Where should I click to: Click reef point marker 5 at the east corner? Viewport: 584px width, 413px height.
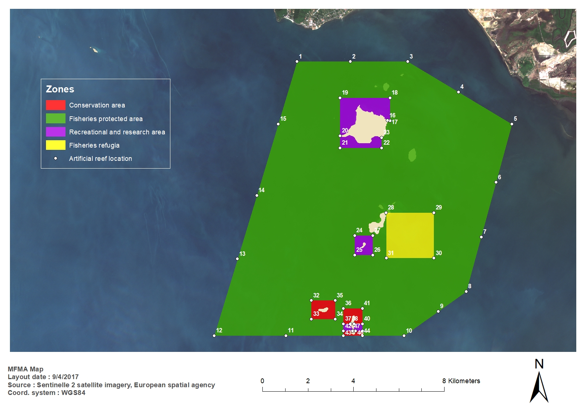click(x=512, y=124)
